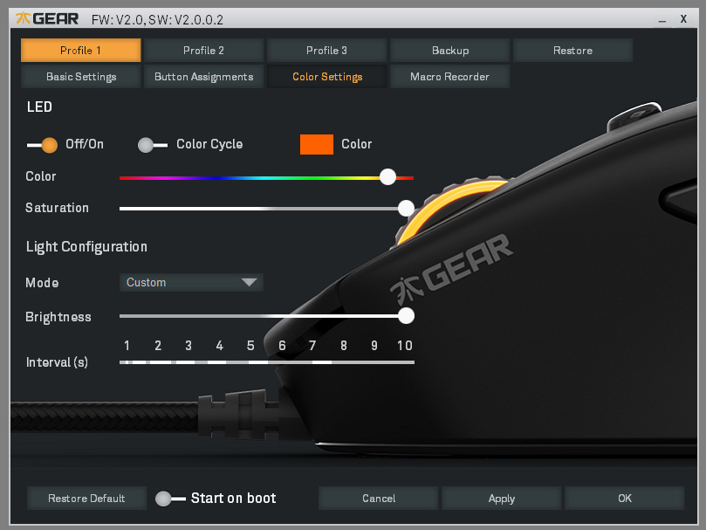Screen dimensions: 706x530
Task: Open the Mode dropdown showing Custom
Action: [191, 283]
